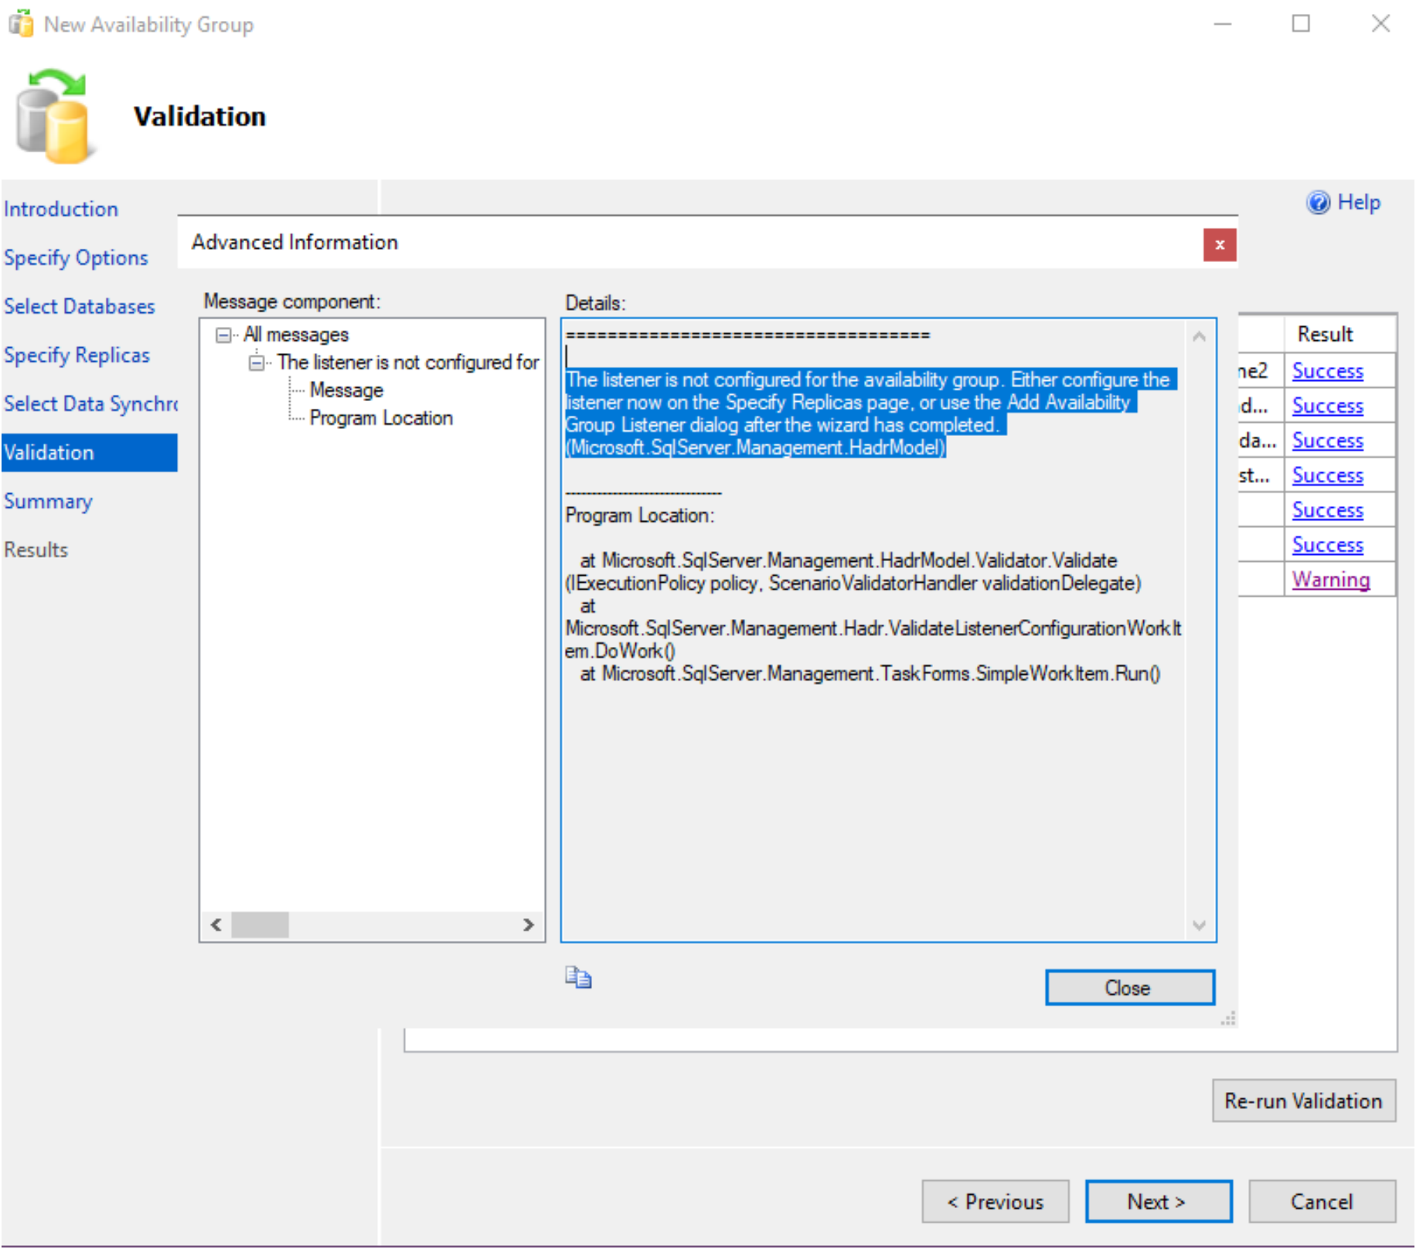
Task: Click the Re-run Validation button
Action: pyautogui.click(x=1303, y=1101)
